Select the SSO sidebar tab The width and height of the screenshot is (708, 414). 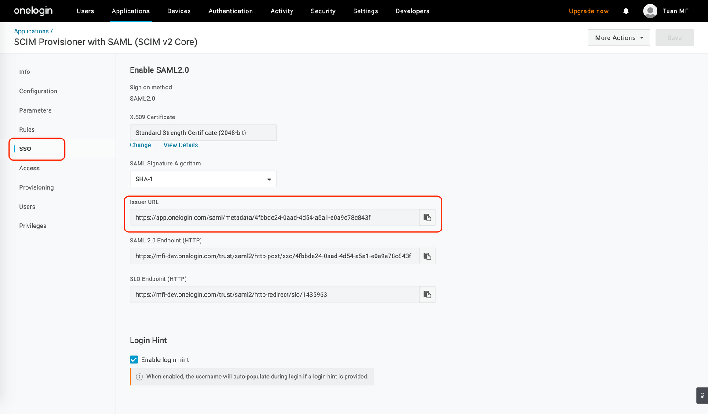[x=25, y=149]
